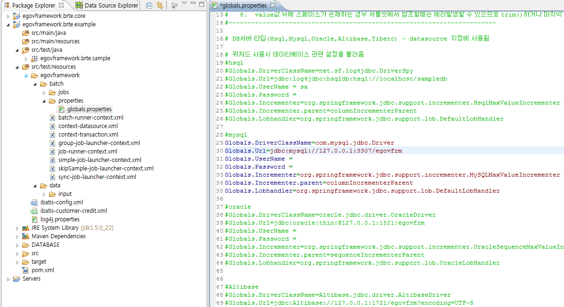This screenshot has height=307, width=564.
Task: Click the pom.xml Maven file icon
Action: (25, 270)
